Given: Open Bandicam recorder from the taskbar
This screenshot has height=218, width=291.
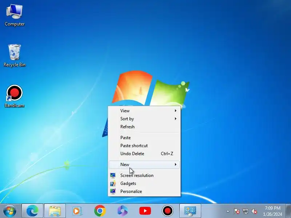Looking at the screenshot, I should pos(168,211).
